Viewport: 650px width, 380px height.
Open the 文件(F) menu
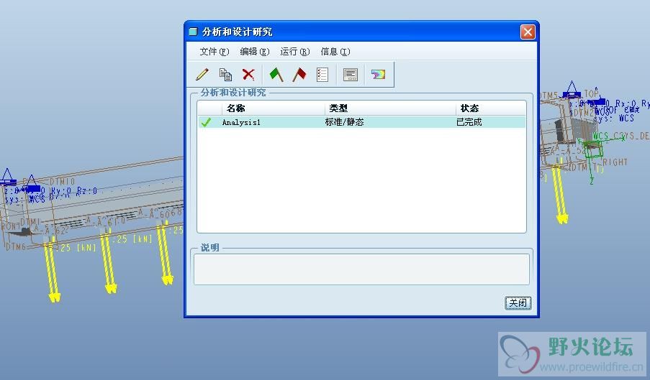[214, 52]
